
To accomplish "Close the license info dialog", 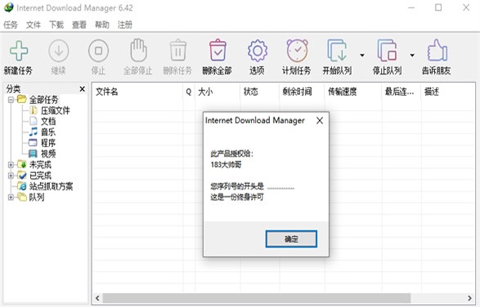I will (319, 120).
